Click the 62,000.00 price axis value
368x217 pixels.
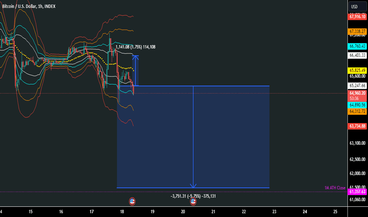tap(357, 173)
